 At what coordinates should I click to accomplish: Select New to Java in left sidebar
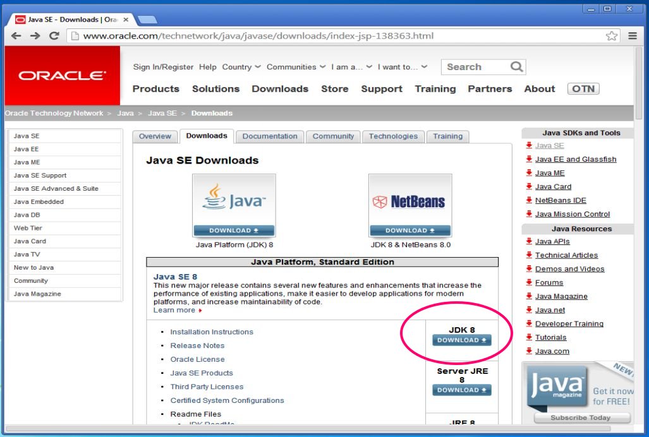click(65, 268)
